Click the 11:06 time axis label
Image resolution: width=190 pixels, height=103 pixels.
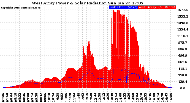[x=66, y=98]
